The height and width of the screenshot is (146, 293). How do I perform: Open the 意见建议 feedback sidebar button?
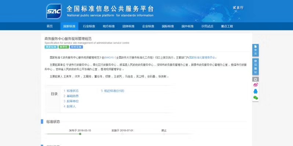point(256,67)
